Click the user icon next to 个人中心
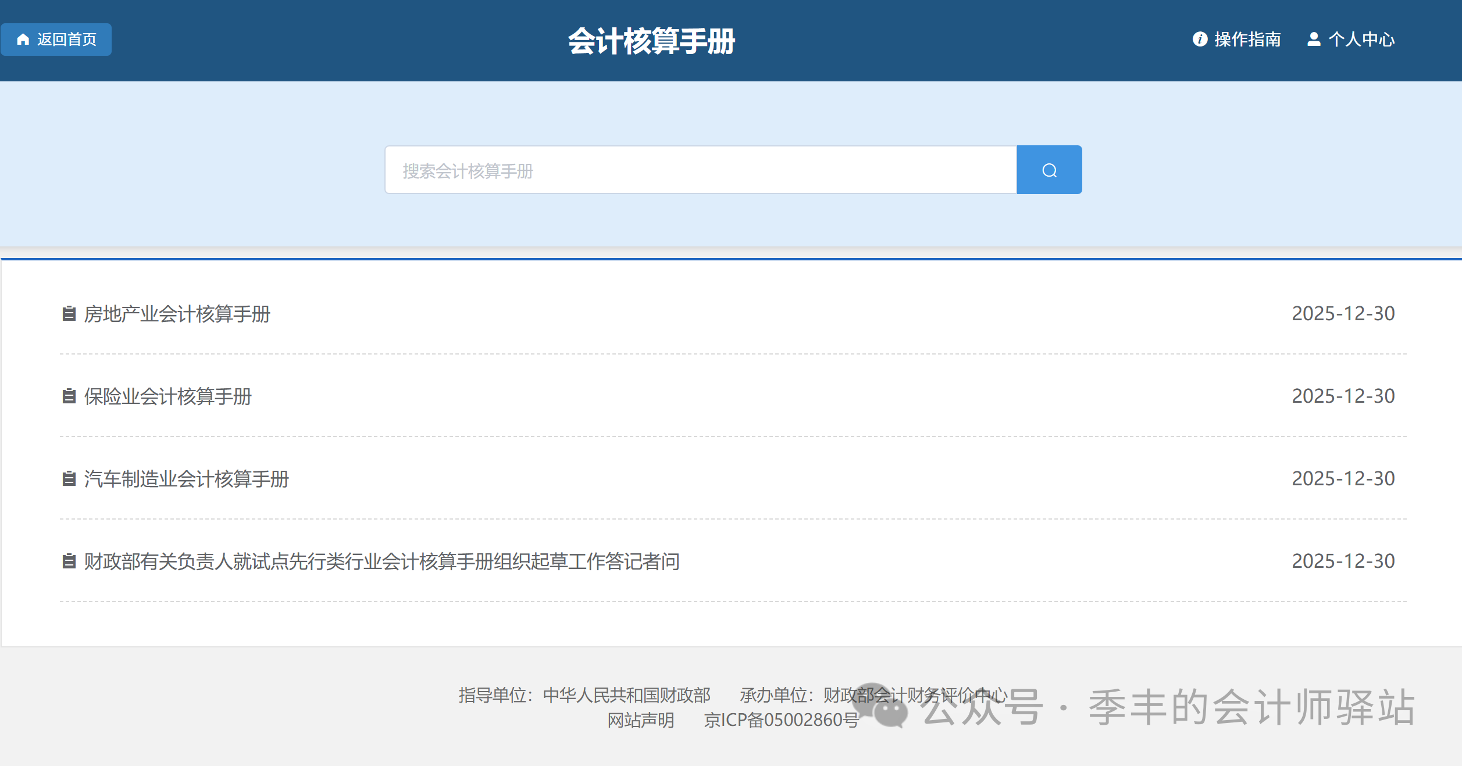This screenshot has width=1462, height=766. click(x=1314, y=39)
